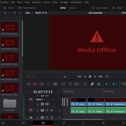
Task: Click the viewer scrubber bar
Action: click(76, 72)
